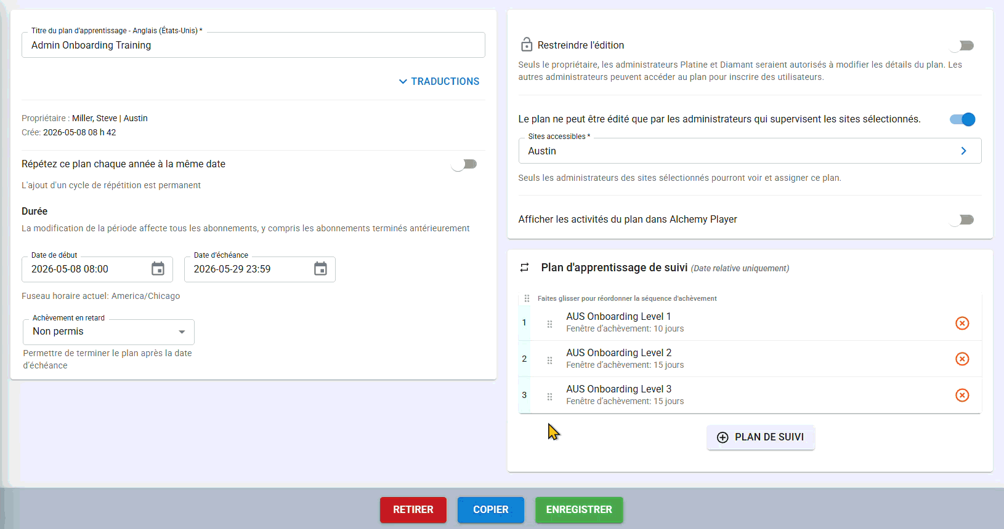Viewport: 1004px width, 529px height.
Task: Click the drag handle icon in the sequence header
Action: 527,298
